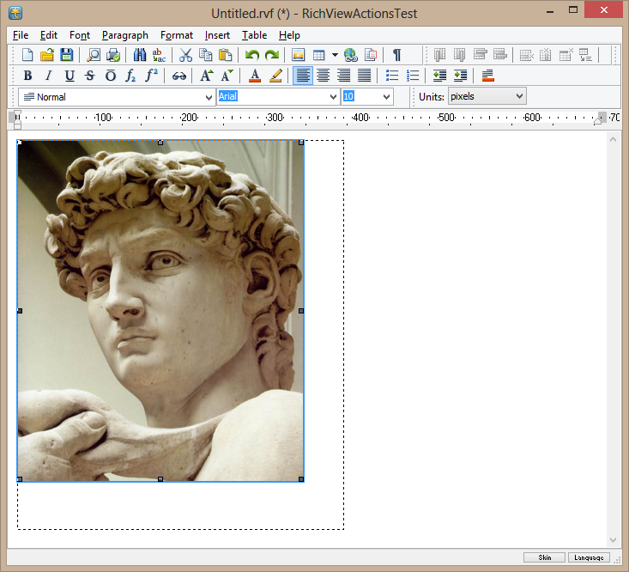629x572 pixels.
Task: Open the Find (binoculars) tool
Action: point(140,55)
